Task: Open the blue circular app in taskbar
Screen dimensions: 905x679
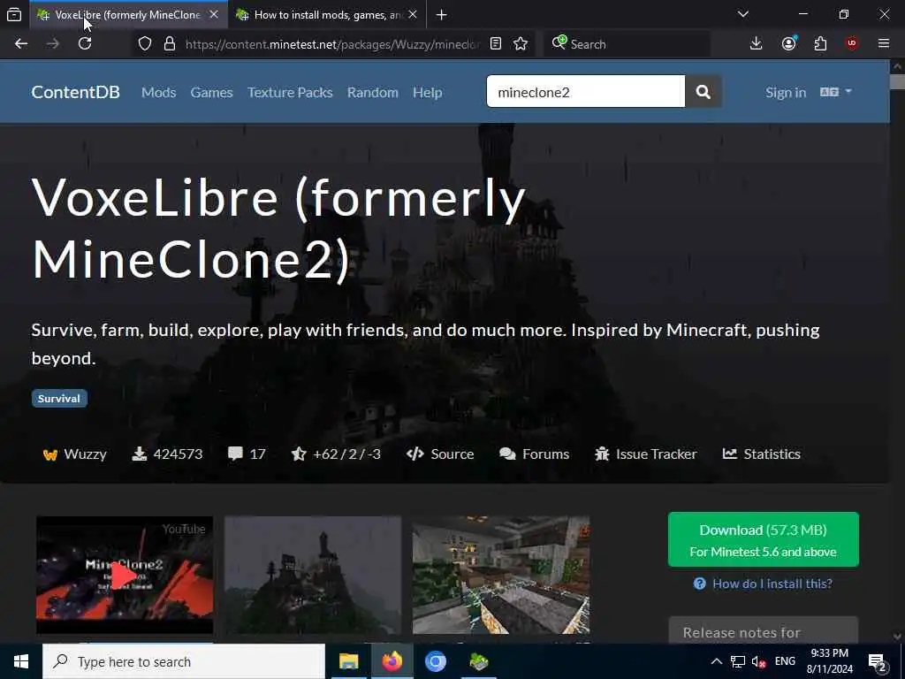Action: click(x=436, y=661)
